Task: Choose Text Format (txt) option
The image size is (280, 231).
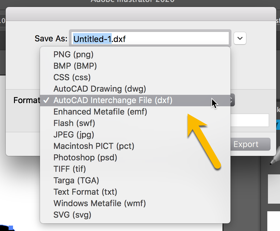Action: pyautogui.click(x=85, y=192)
